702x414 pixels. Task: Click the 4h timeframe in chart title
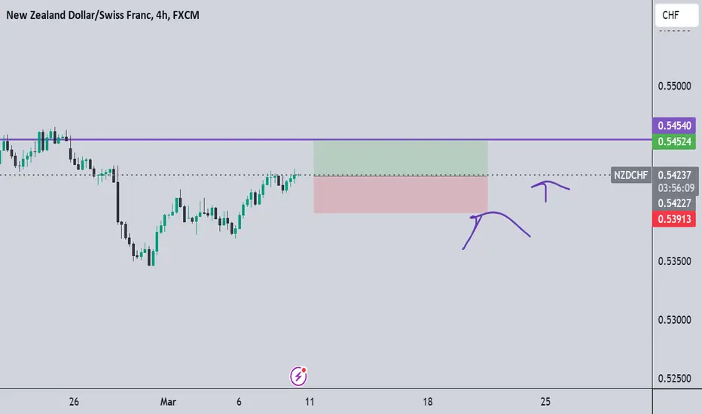point(162,15)
